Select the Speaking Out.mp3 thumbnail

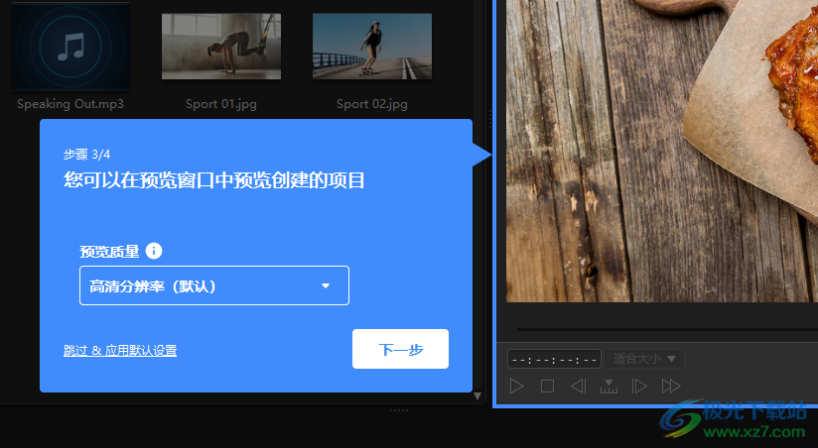tap(70, 47)
